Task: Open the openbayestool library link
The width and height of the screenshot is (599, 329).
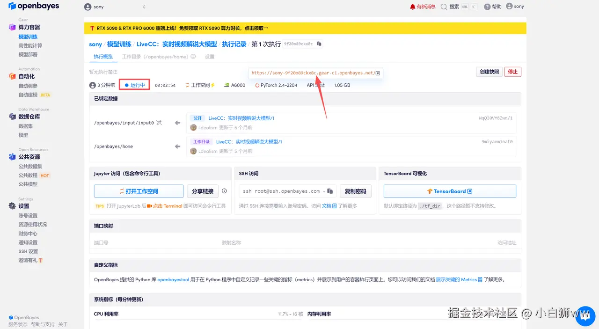Action: 173,279
